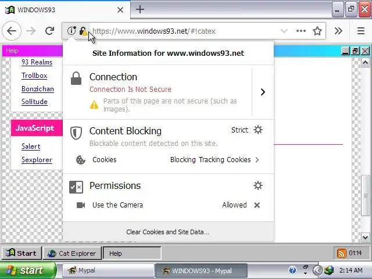Open the Salert link

point(31,146)
